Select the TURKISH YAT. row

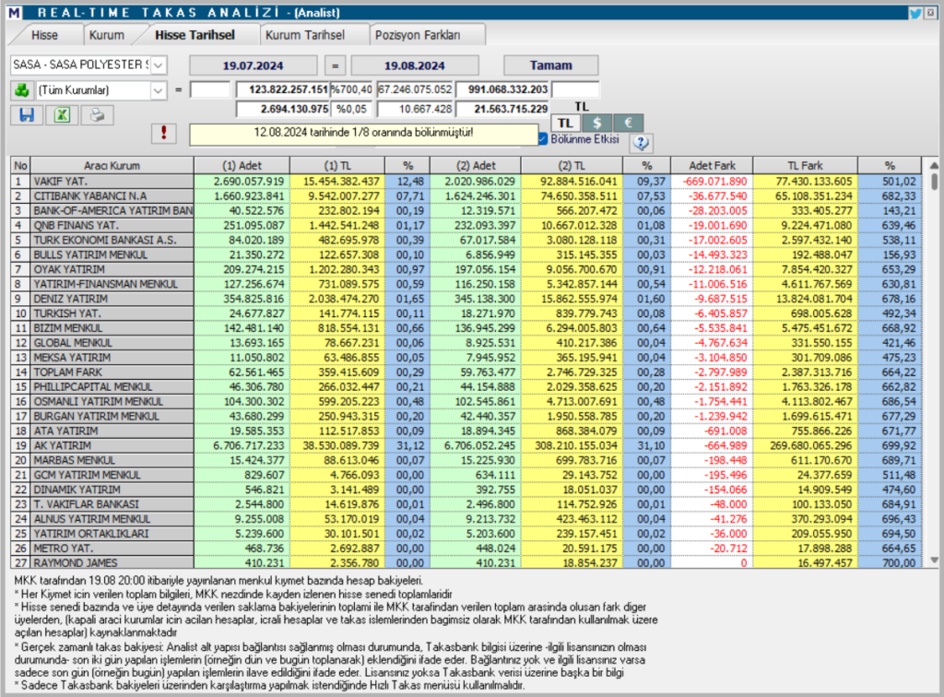click(466, 313)
